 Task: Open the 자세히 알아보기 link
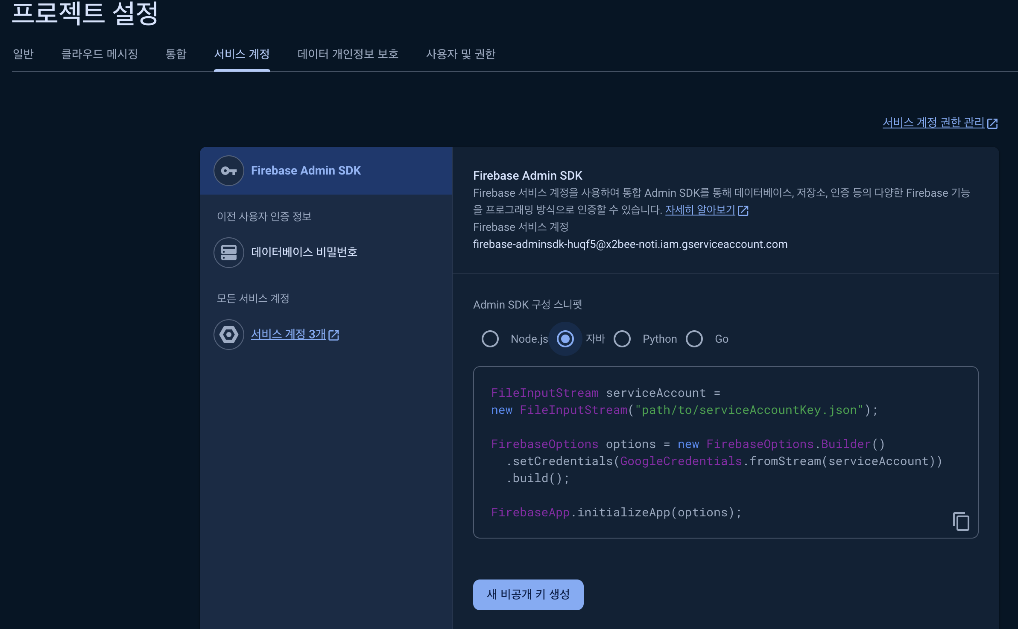pyautogui.click(x=700, y=210)
